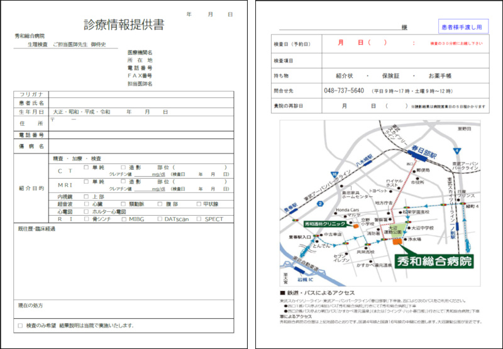Click the CT 部位 parentheses field
This screenshot has height=349, width=503.
199,167
